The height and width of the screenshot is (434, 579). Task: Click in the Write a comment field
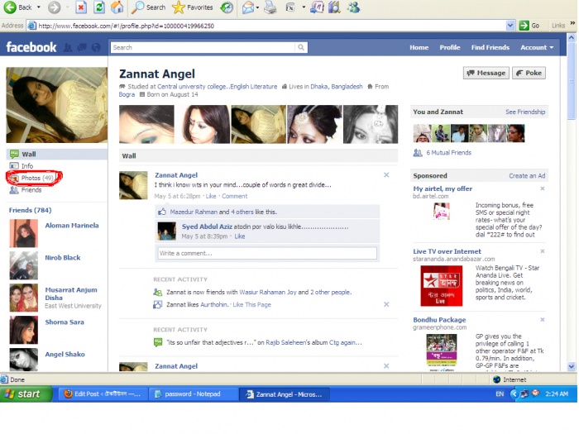point(266,253)
